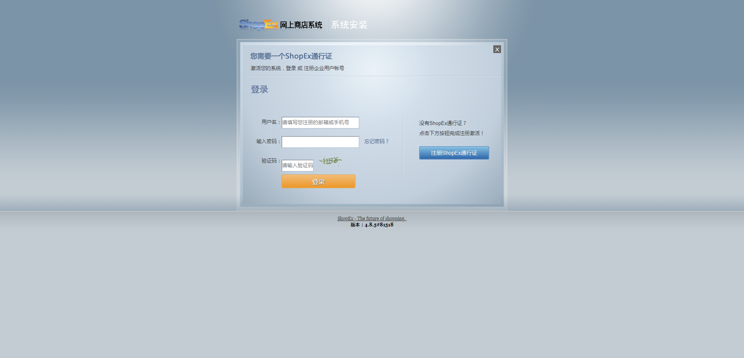Click the 登录 section heading
Image resolution: width=744 pixels, height=358 pixels.
[x=259, y=89]
